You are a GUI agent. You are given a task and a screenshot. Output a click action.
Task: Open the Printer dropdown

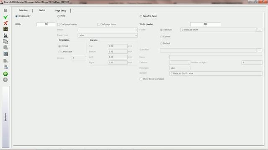point(108,30)
